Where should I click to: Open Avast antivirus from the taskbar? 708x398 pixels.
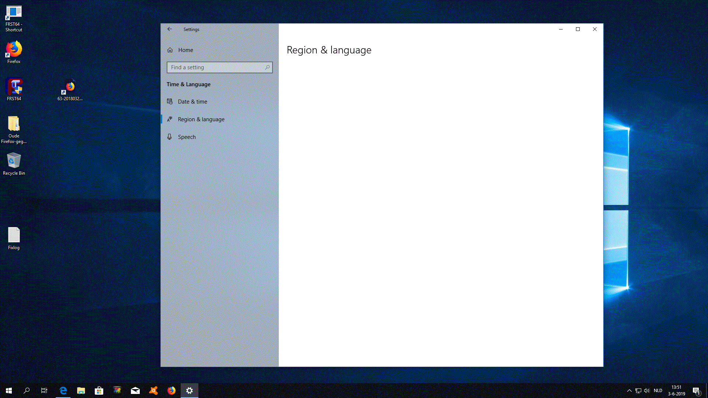[153, 391]
